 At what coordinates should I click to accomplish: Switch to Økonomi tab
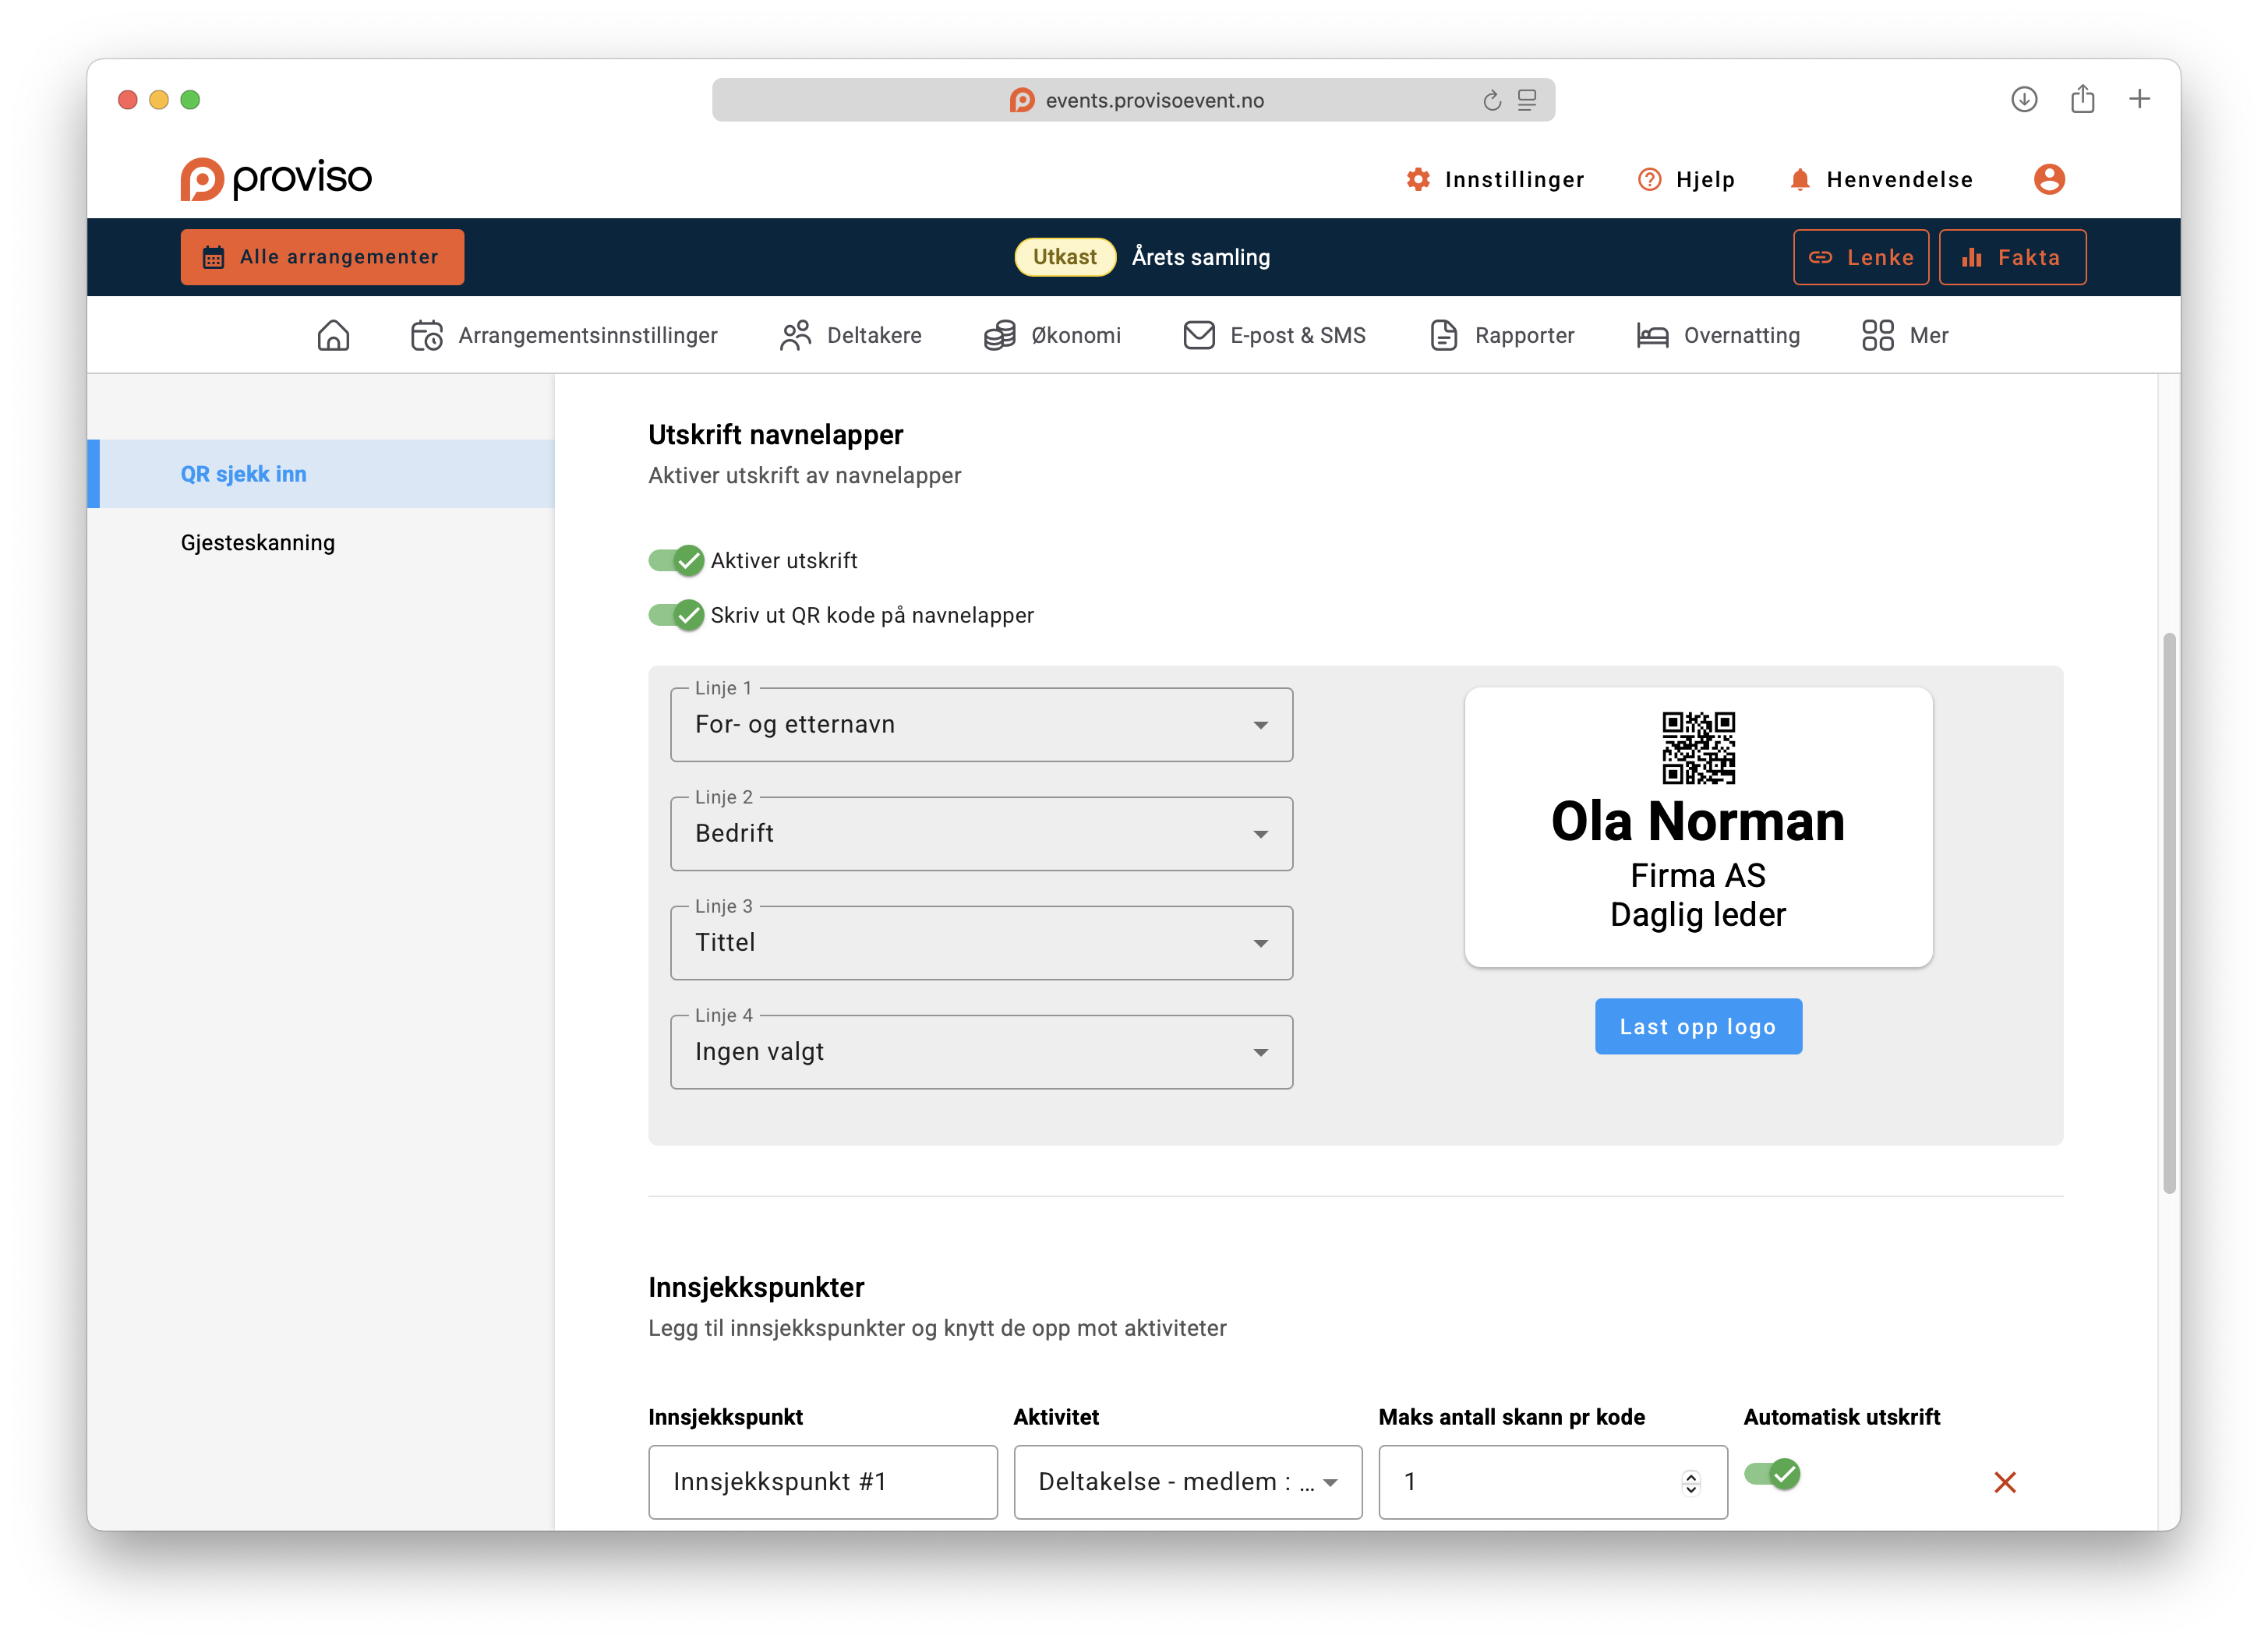1052,335
